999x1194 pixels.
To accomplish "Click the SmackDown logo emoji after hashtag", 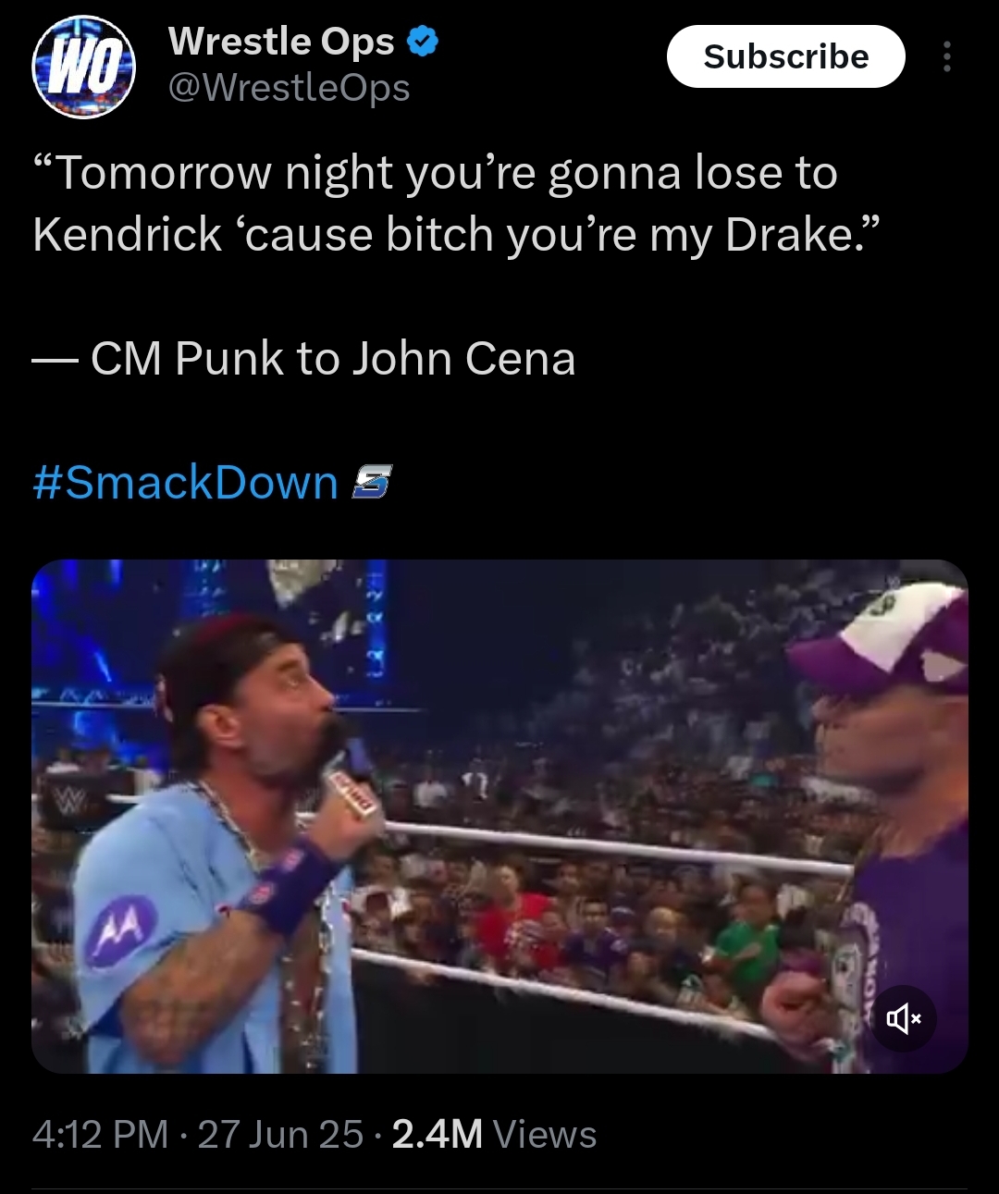I will (x=372, y=484).
